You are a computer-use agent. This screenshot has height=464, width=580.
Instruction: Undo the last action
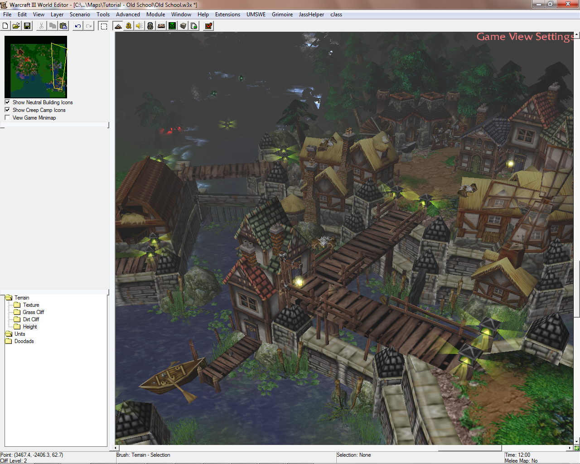pyautogui.click(x=78, y=26)
